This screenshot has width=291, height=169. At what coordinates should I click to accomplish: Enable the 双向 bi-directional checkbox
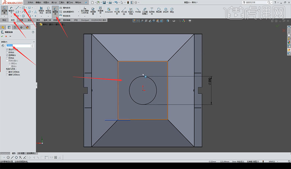pos(7,58)
